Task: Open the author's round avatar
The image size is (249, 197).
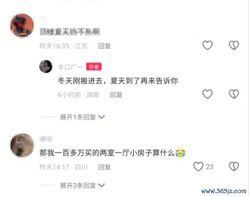Action: click(x=46, y=66)
